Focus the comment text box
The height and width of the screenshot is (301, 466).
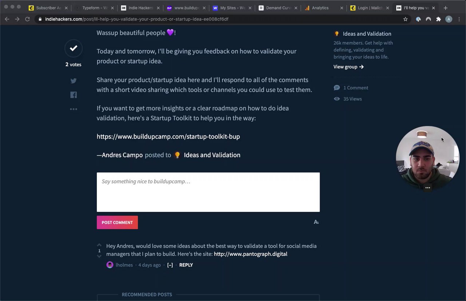click(208, 192)
